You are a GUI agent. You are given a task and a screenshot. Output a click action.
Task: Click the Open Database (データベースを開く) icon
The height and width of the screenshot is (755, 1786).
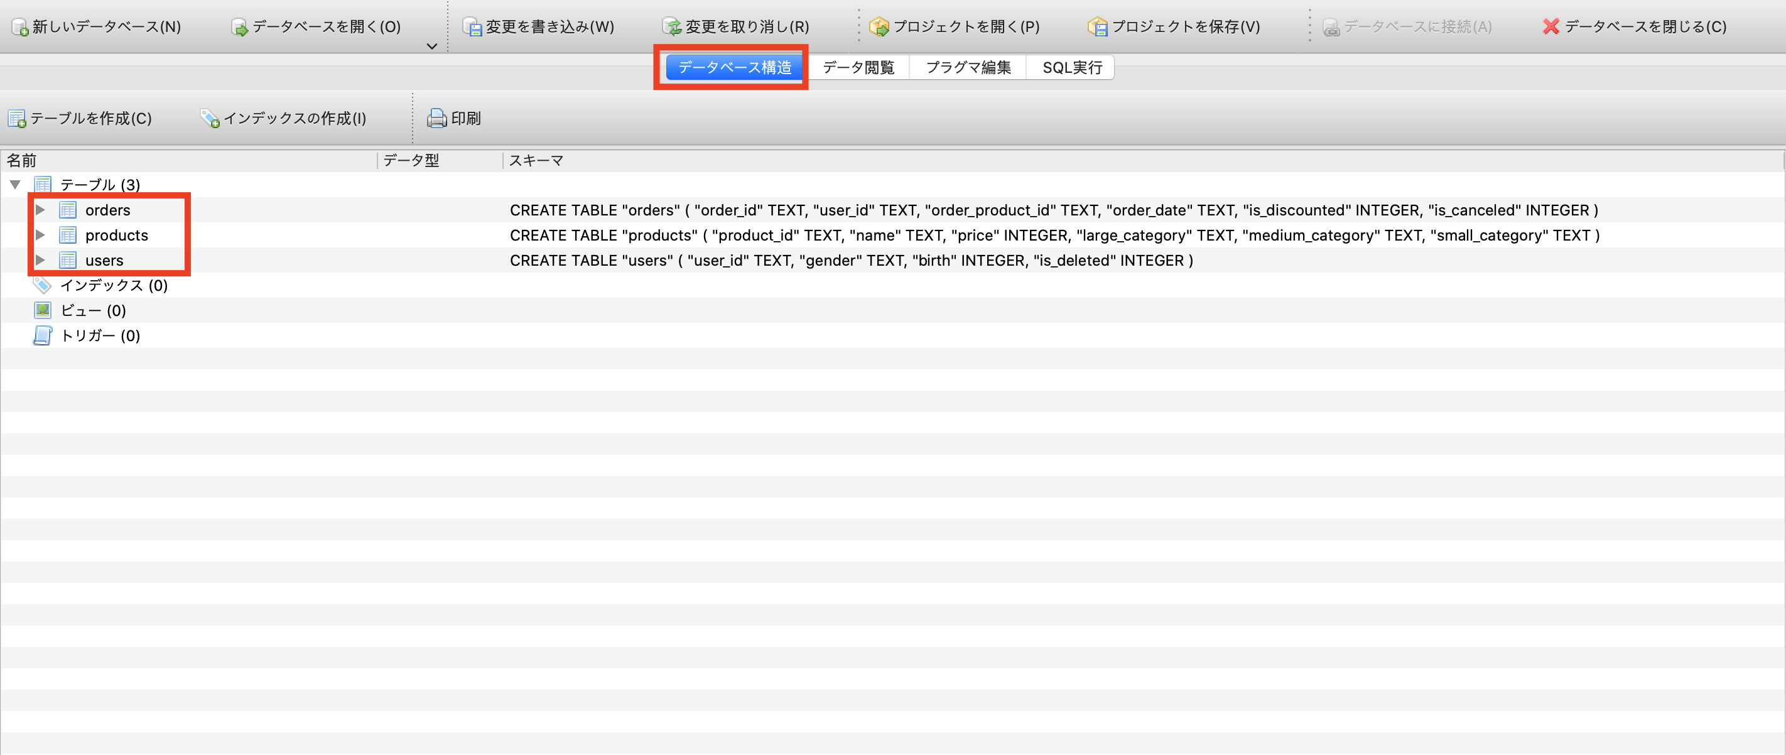pyautogui.click(x=240, y=27)
